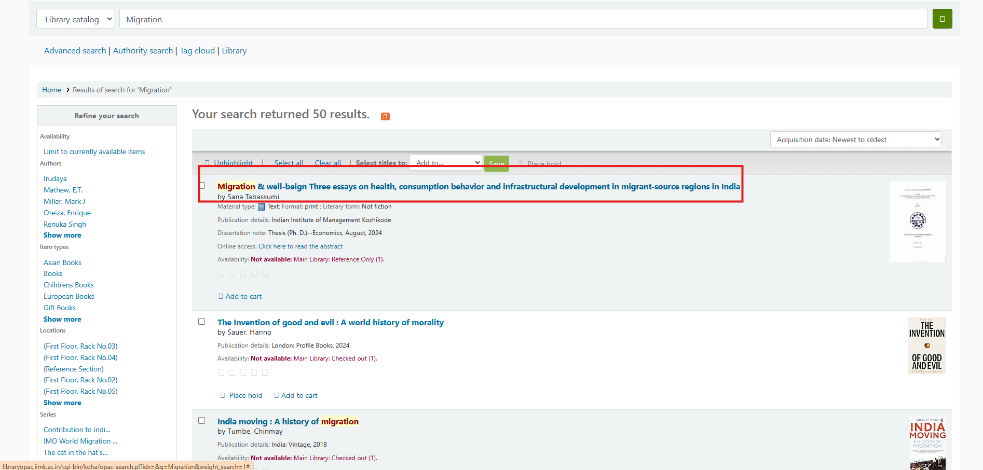Show more authors in the refine panel
The width and height of the screenshot is (983, 470).
[62, 236]
